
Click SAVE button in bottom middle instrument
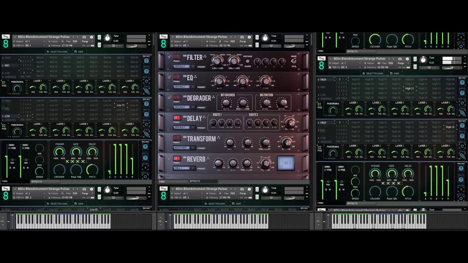click(x=237, y=203)
